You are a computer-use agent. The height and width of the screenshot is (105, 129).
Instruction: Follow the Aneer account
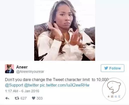(x=113, y=68)
